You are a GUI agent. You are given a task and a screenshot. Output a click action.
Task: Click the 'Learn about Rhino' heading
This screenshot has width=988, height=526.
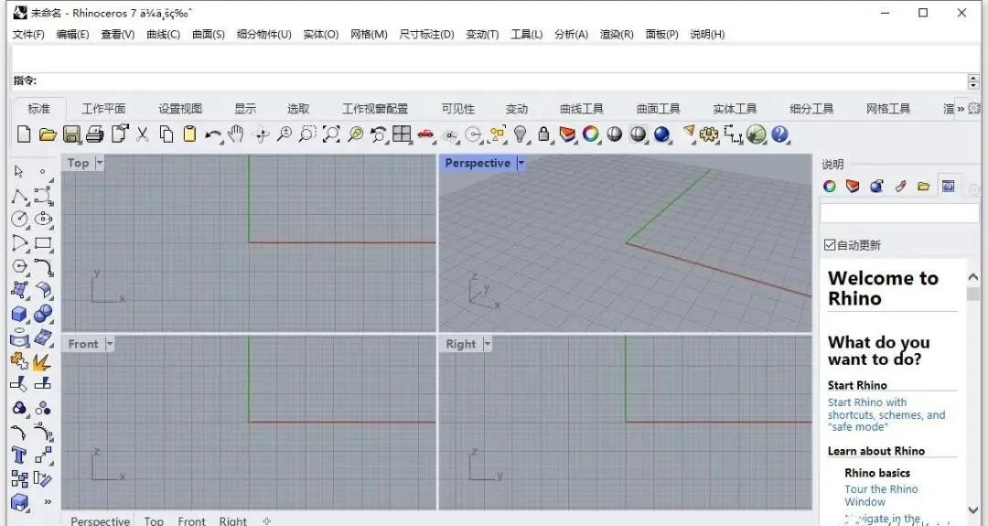pos(875,451)
